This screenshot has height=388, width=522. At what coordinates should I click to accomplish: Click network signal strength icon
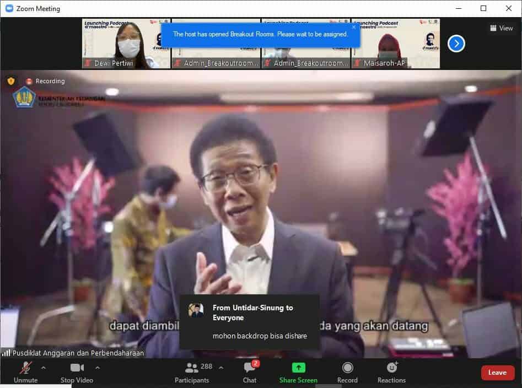coord(6,353)
